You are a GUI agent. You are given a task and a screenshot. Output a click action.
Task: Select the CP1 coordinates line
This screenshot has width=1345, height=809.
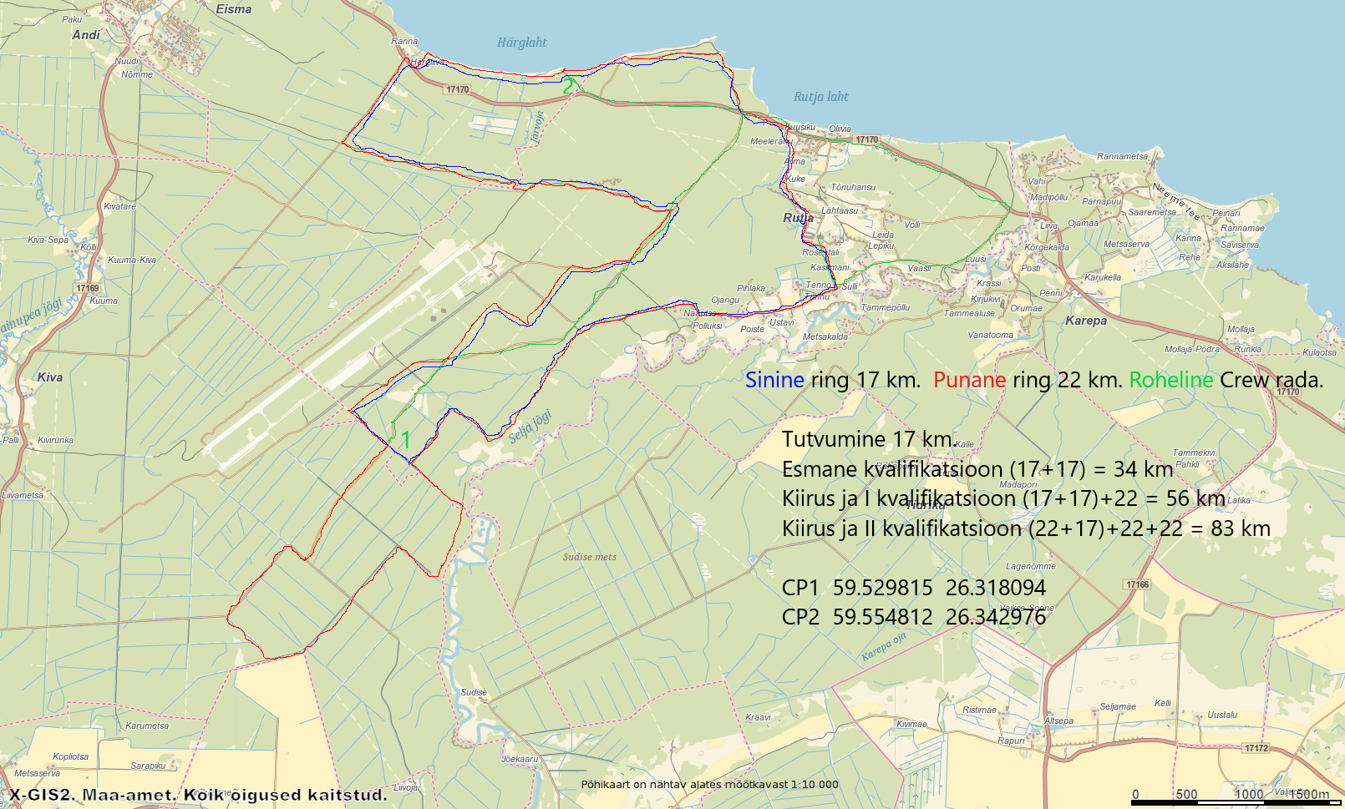coord(913,588)
